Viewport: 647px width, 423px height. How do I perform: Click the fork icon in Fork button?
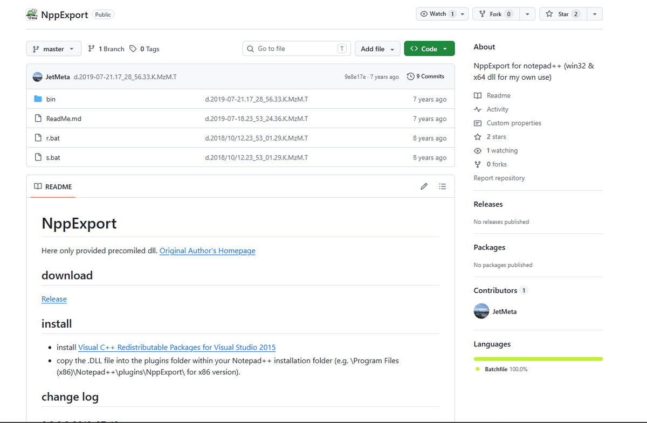tap(483, 14)
